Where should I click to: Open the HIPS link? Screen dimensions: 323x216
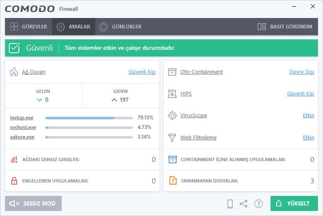coord(186,94)
